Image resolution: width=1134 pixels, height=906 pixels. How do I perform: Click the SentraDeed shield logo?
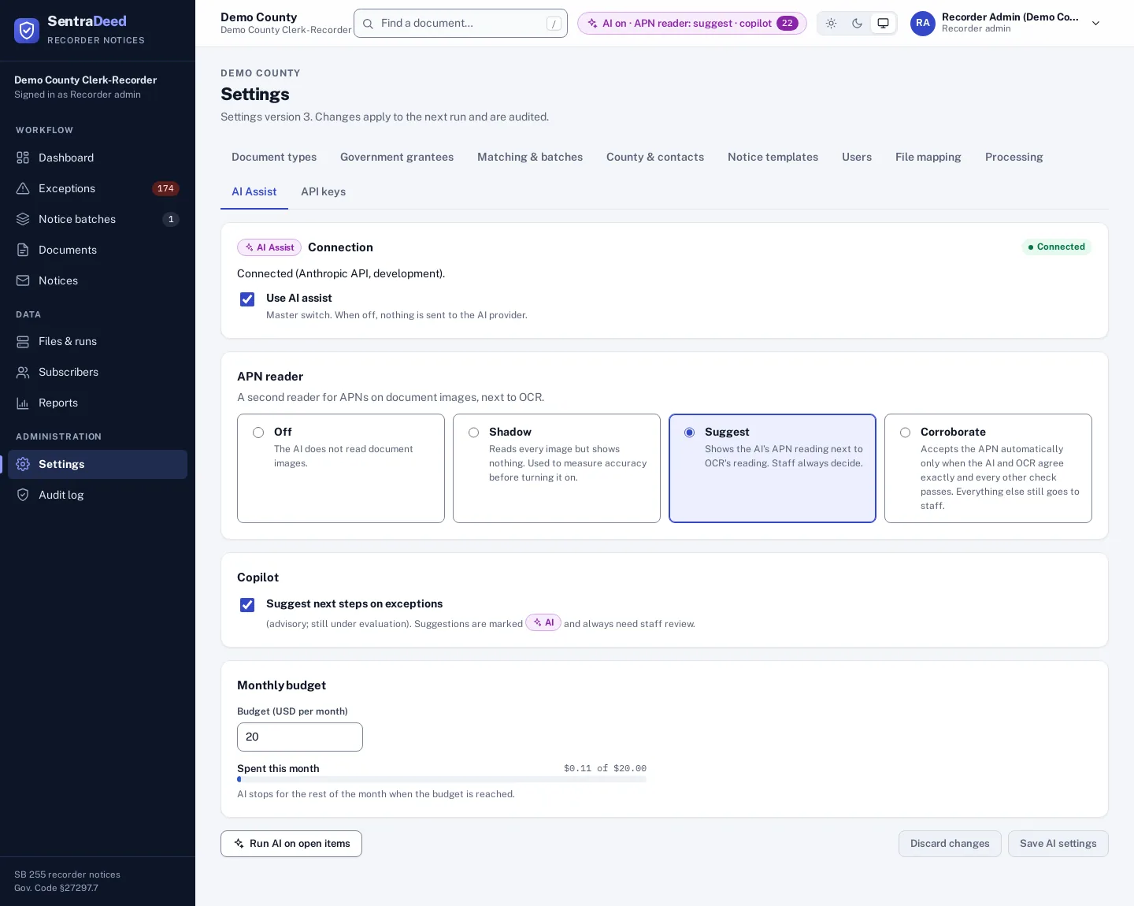point(27,31)
